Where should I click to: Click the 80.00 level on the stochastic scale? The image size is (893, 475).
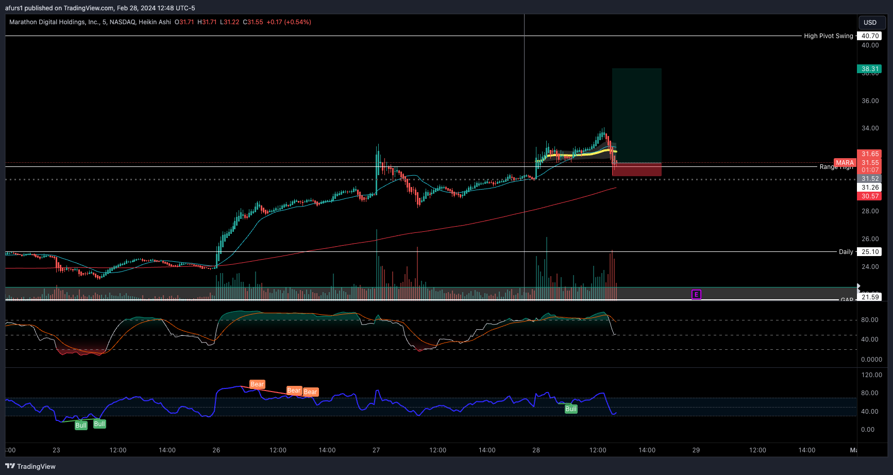point(870,320)
